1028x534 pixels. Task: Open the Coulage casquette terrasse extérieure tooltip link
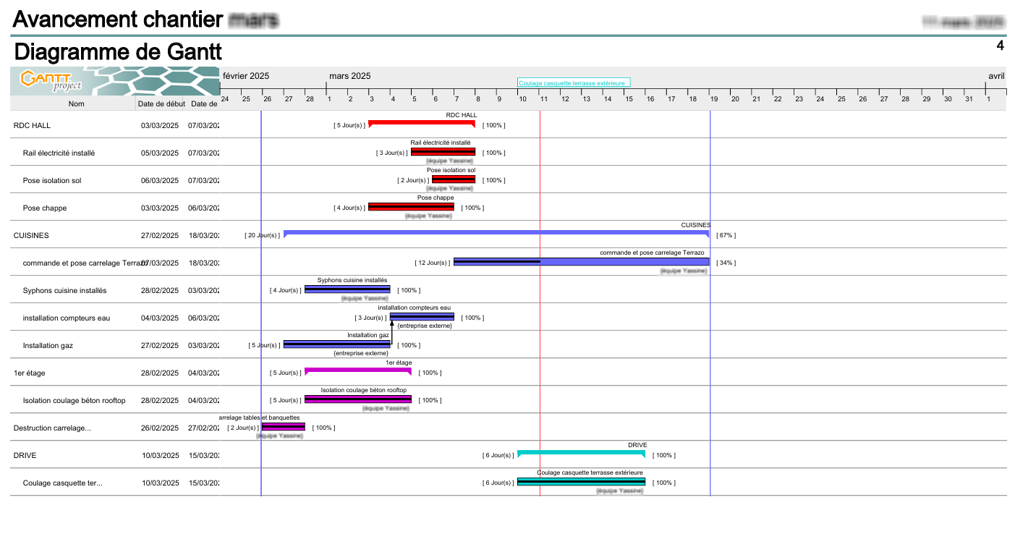(573, 82)
